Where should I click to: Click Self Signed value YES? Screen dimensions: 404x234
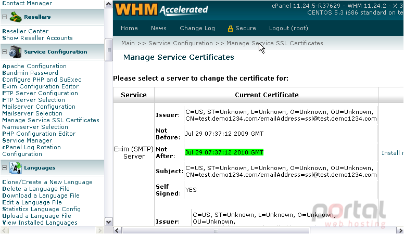coord(191,190)
